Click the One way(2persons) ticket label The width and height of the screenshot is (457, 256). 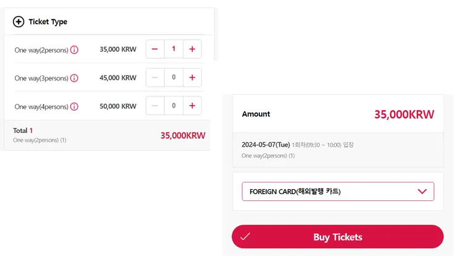[41, 50]
